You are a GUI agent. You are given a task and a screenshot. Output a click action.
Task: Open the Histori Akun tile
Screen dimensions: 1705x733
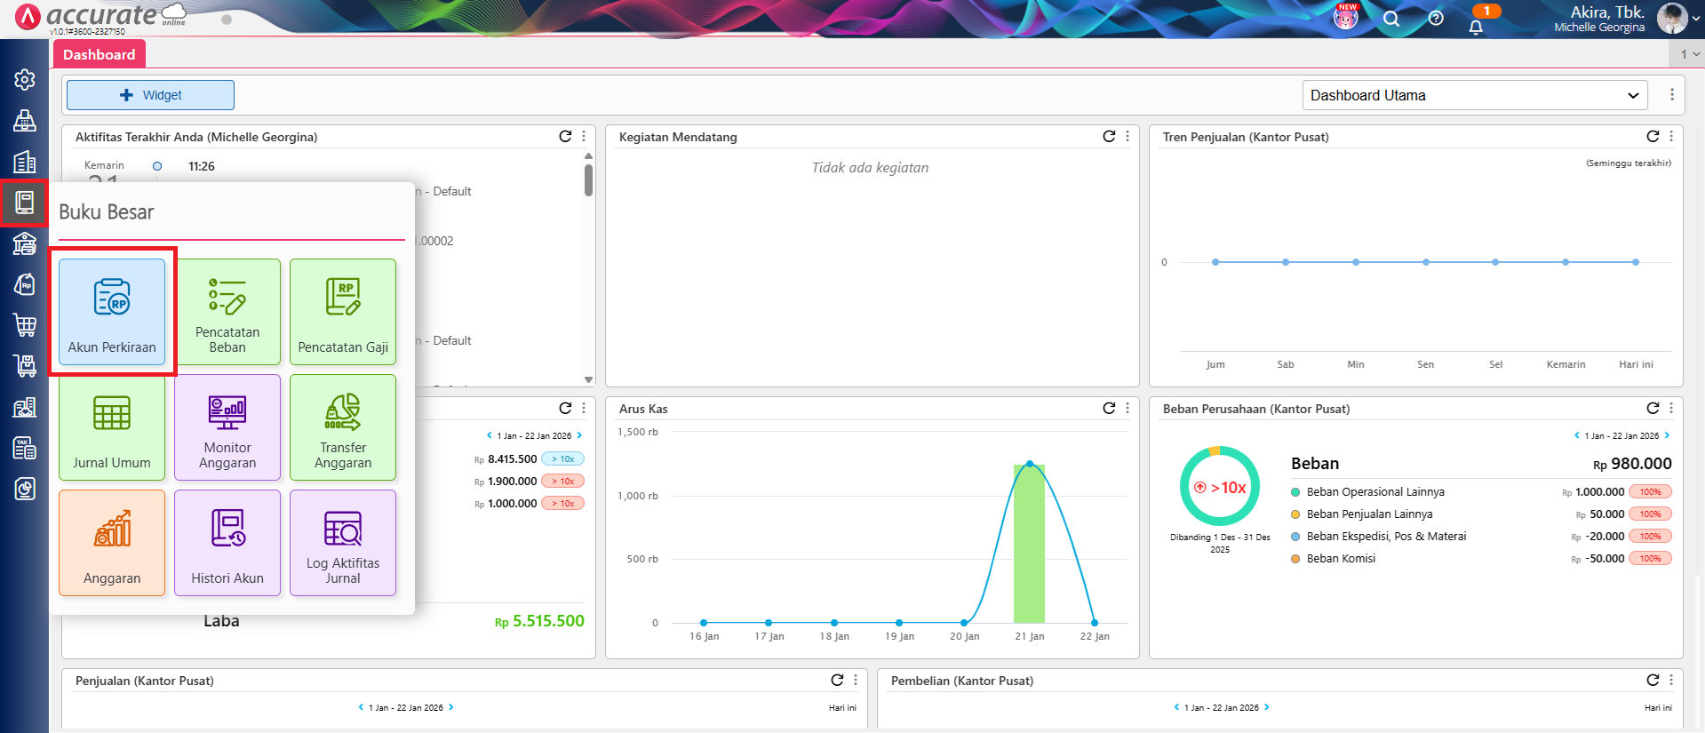pos(227,543)
